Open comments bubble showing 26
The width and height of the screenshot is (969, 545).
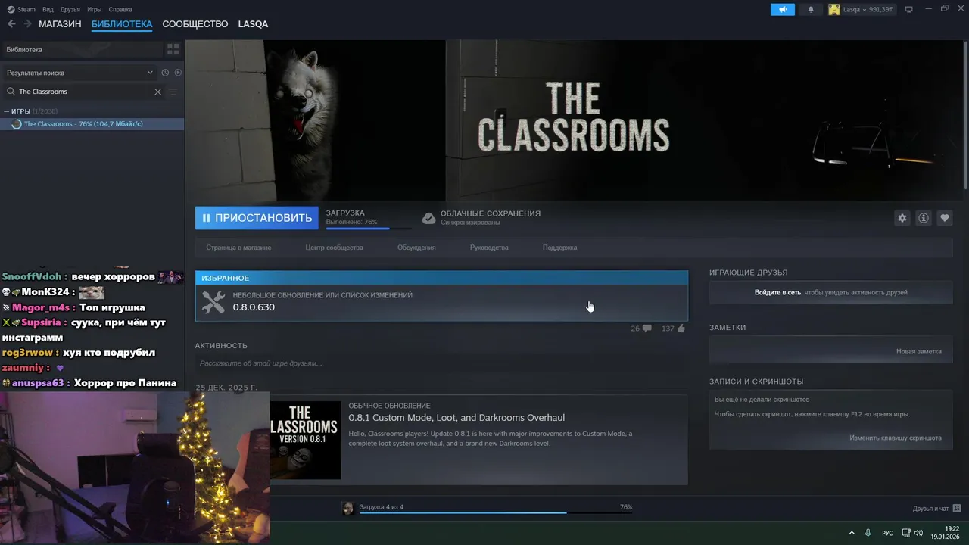(647, 329)
